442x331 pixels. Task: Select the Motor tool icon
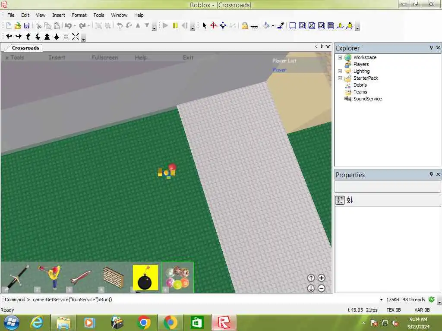click(350, 25)
